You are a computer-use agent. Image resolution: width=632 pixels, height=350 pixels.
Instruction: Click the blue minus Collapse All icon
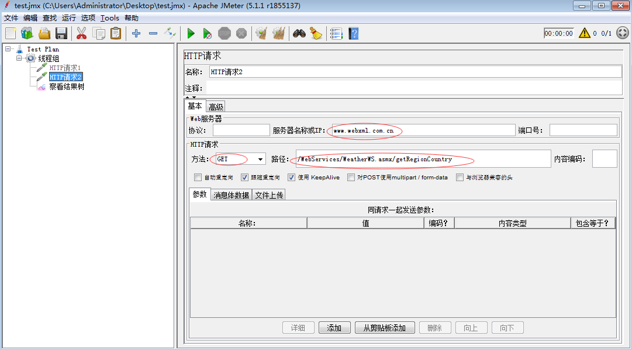[x=153, y=33]
